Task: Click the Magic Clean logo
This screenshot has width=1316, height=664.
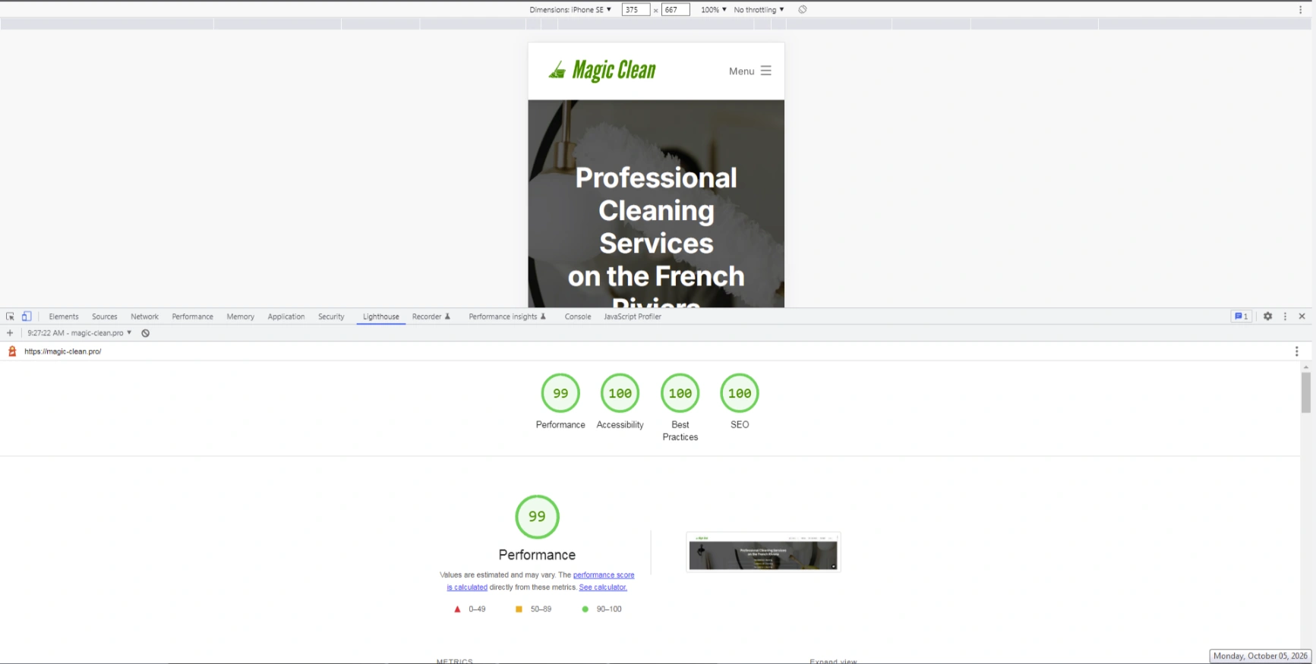Action: (x=602, y=70)
